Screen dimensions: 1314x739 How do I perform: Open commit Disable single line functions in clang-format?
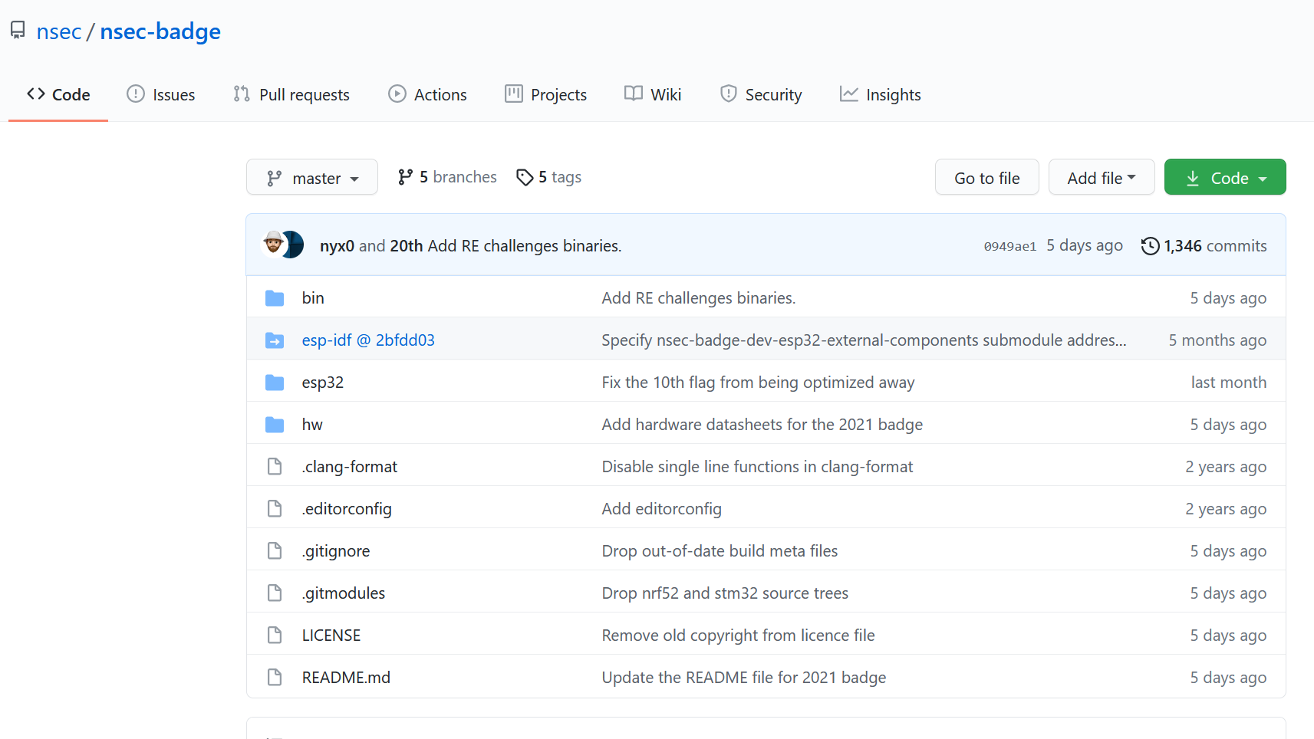pos(758,467)
